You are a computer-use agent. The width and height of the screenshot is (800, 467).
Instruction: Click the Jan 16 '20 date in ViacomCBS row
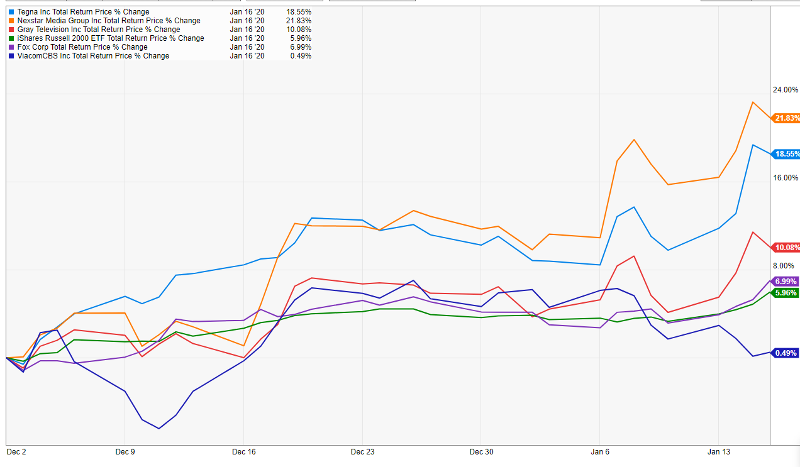pos(247,56)
